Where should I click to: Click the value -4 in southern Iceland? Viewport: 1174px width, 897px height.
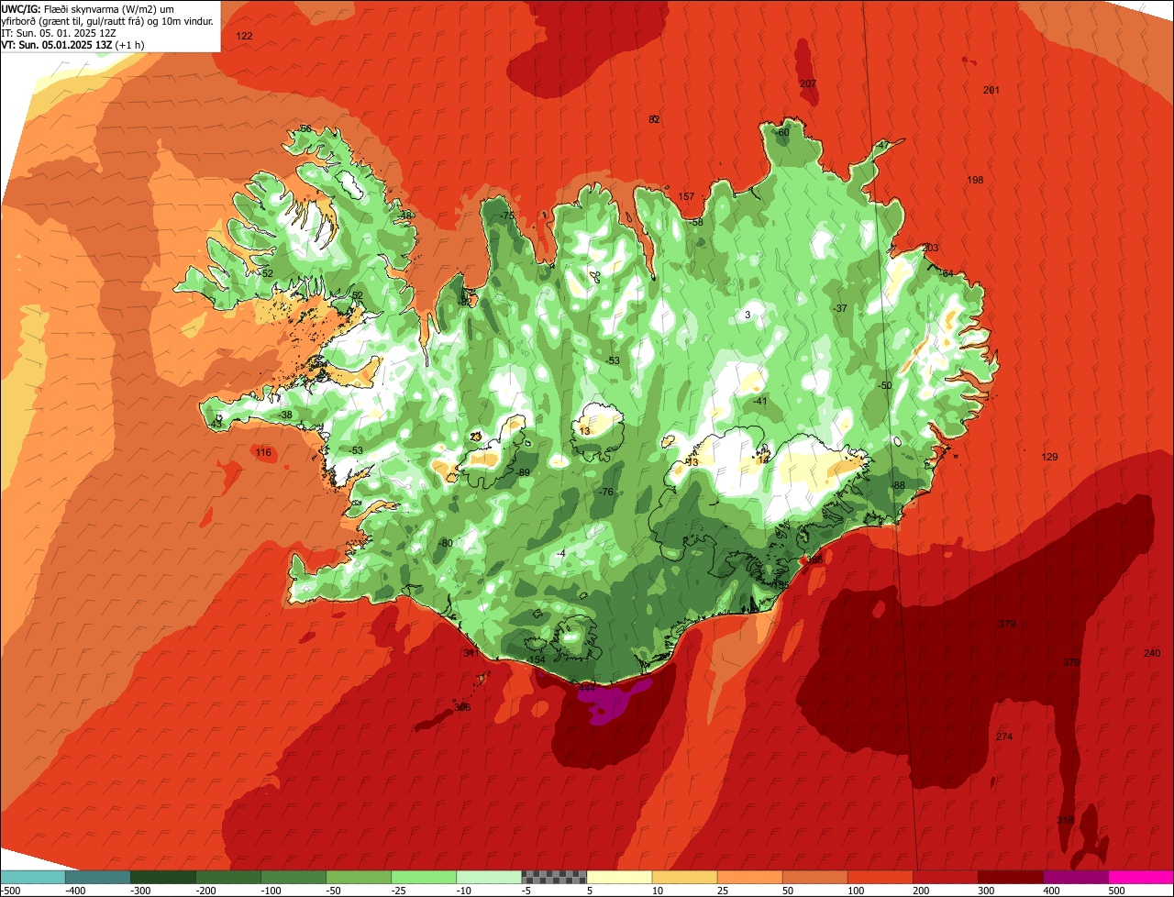click(x=560, y=553)
